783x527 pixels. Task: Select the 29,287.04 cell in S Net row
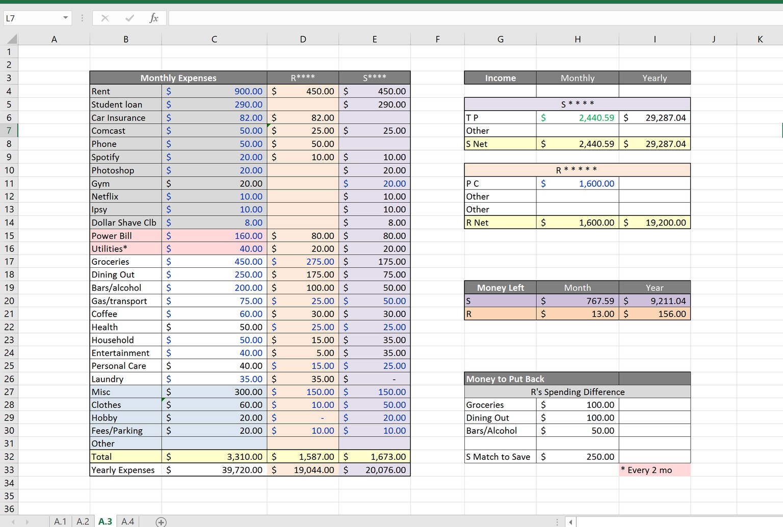[x=655, y=144]
